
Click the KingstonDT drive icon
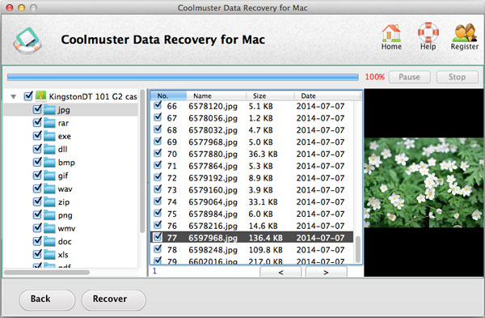(x=40, y=96)
